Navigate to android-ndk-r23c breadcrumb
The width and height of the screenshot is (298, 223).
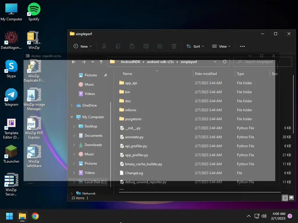click(160, 62)
